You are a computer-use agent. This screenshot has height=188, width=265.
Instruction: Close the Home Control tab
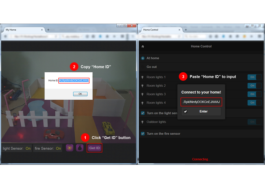point(180,30)
